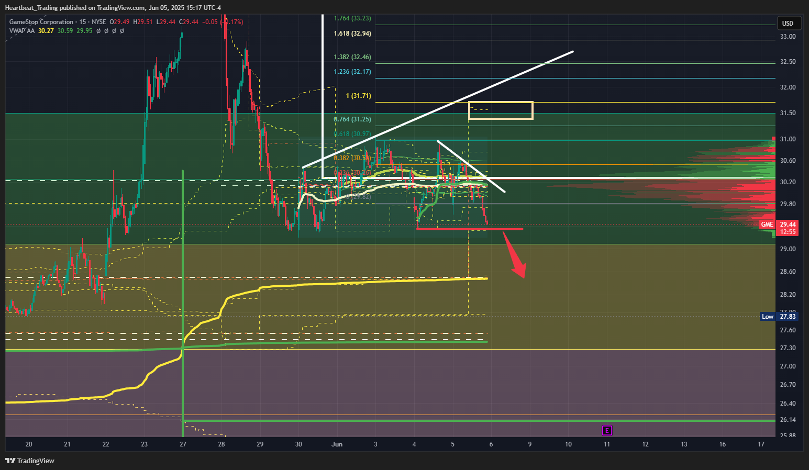Screen dimensions: 809x470
Task: Click the 31.50 price axis label
Action: (x=788, y=113)
